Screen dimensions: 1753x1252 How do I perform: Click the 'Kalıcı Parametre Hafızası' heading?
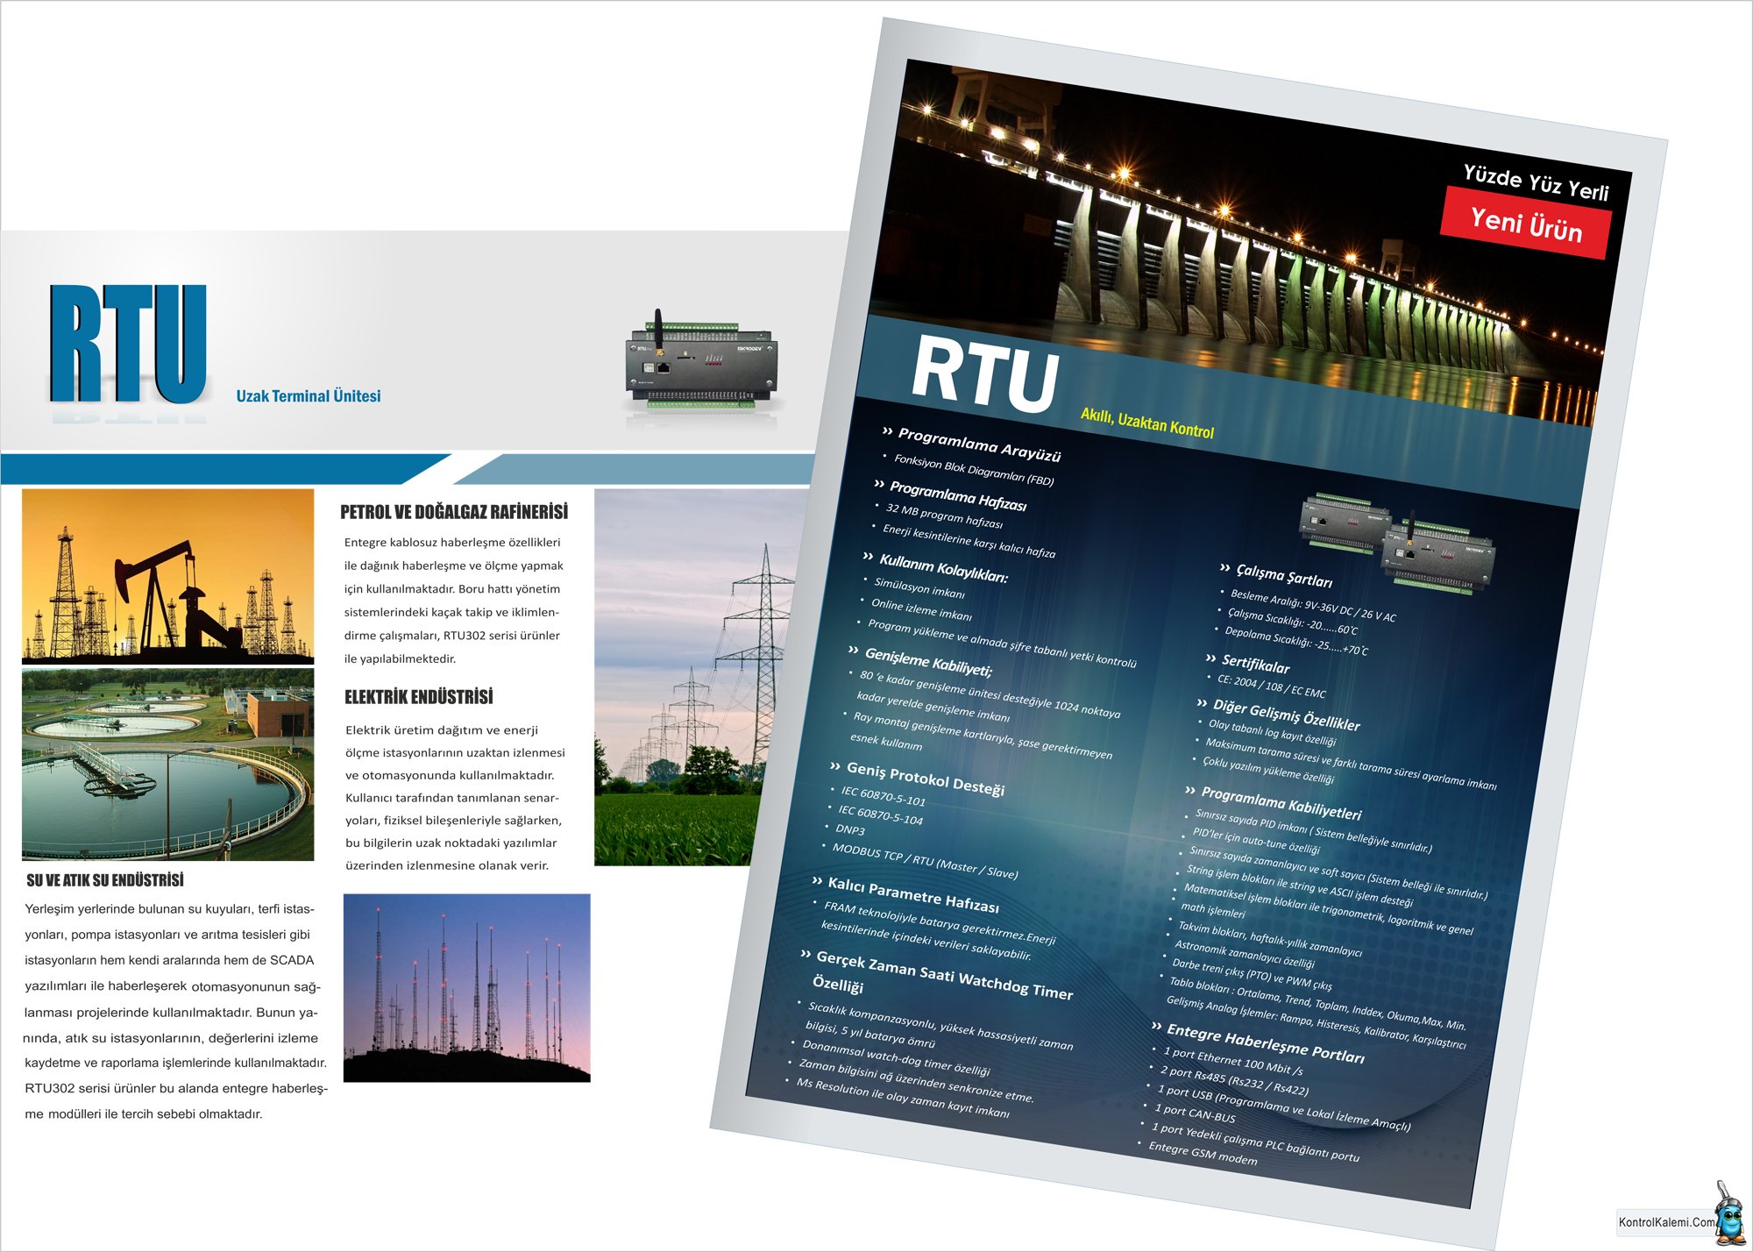point(912,894)
